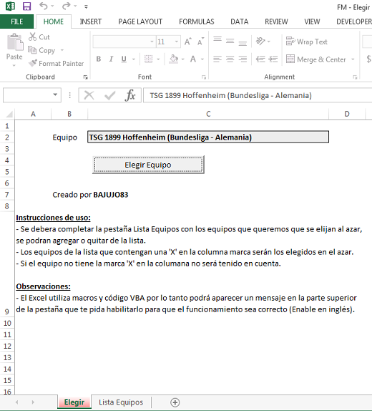This screenshot has height=411, width=372.
Task: Open Font group dialog launcher
Action: coord(204,77)
